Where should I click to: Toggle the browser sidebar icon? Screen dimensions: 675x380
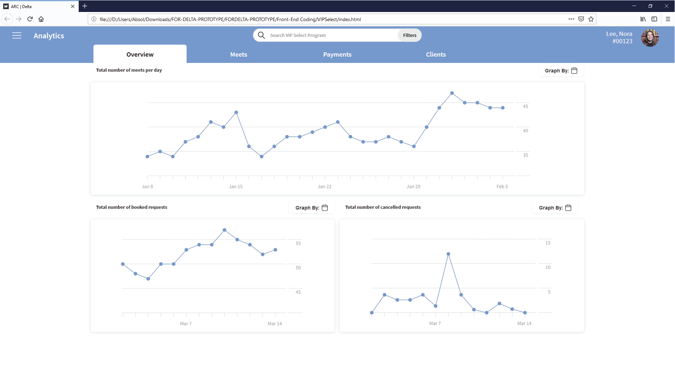click(654, 19)
